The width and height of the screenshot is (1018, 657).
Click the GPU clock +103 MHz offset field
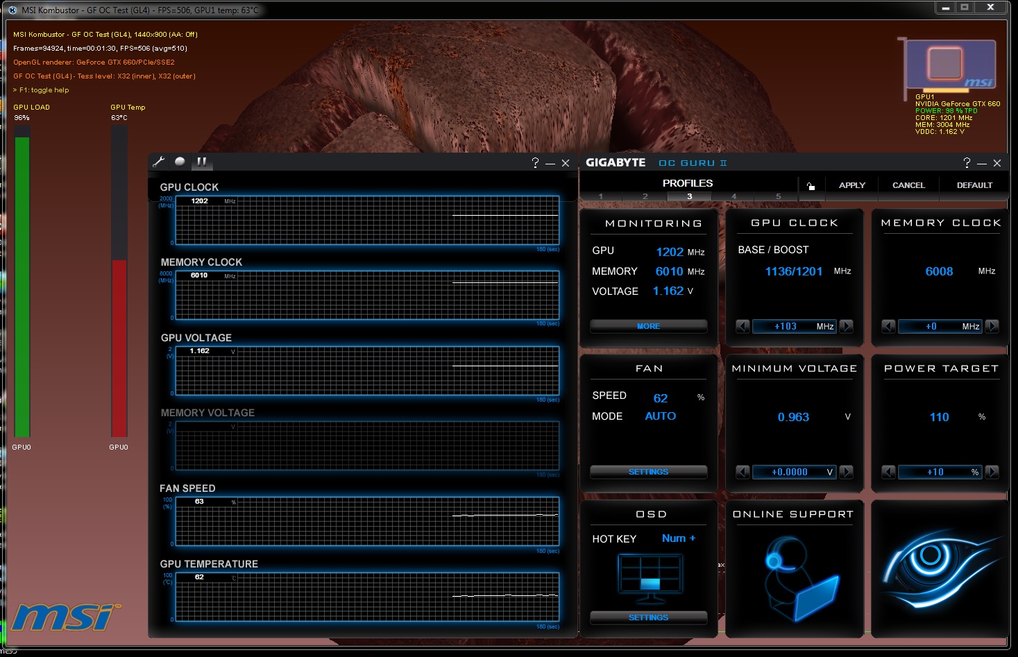point(795,326)
